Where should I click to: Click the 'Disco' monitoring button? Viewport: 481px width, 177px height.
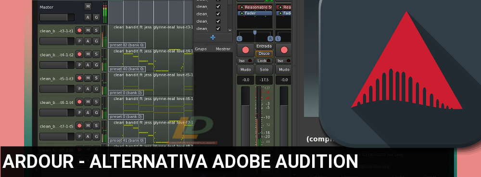pyautogui.click(x=264, y=53)
